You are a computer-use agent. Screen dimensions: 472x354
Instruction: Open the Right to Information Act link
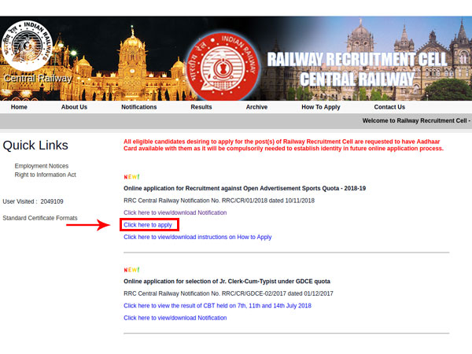point(45,175)
